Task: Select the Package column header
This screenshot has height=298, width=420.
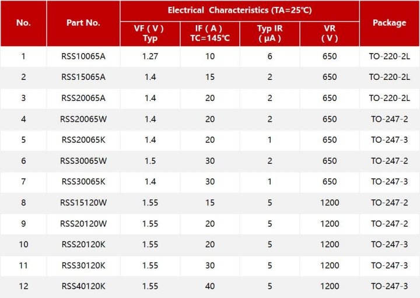Action: point(389,23)
